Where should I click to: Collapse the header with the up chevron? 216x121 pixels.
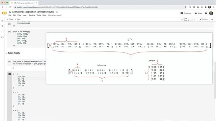212,19
